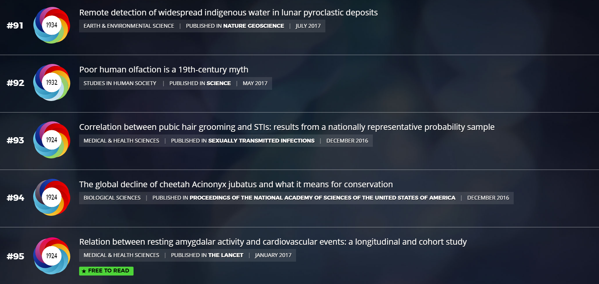
Task: Open the Altmetric donut badge scoring 1932
Action: click(x=52, y=82)
